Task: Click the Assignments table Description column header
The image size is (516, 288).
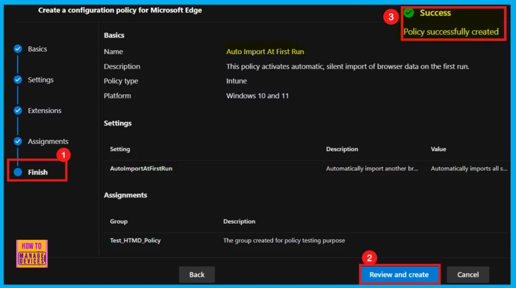Action: [239, 221]
